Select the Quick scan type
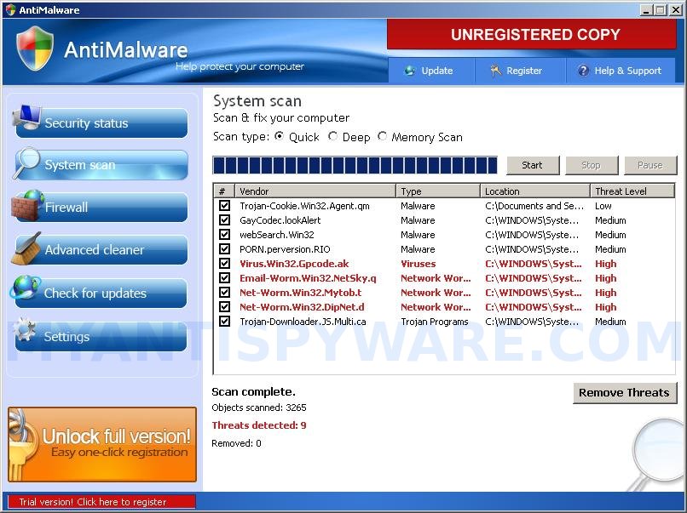This screenshot has width=687, height=513. click(279, 136)
